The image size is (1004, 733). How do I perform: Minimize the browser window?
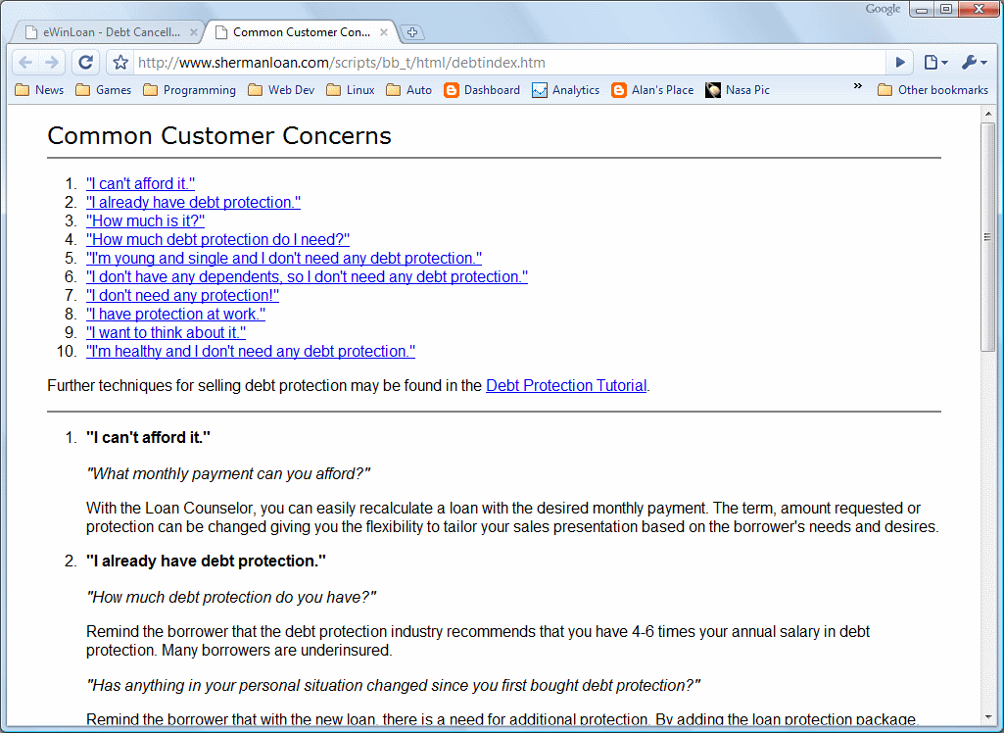pos(922,10)
